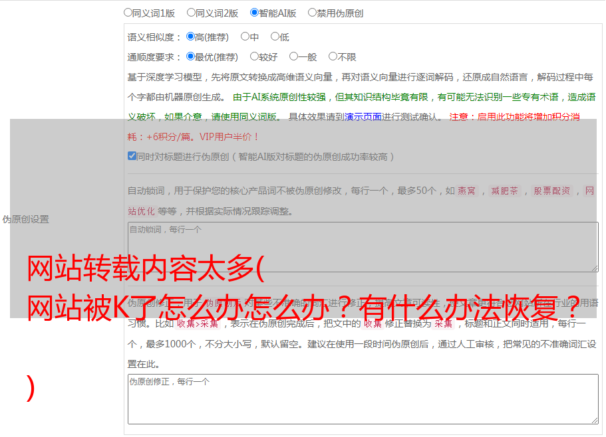Viewport: 606px width, 437px height.
Task: Choose 最优(推荐) for 通顺度要求
Action: click(190, 56)
